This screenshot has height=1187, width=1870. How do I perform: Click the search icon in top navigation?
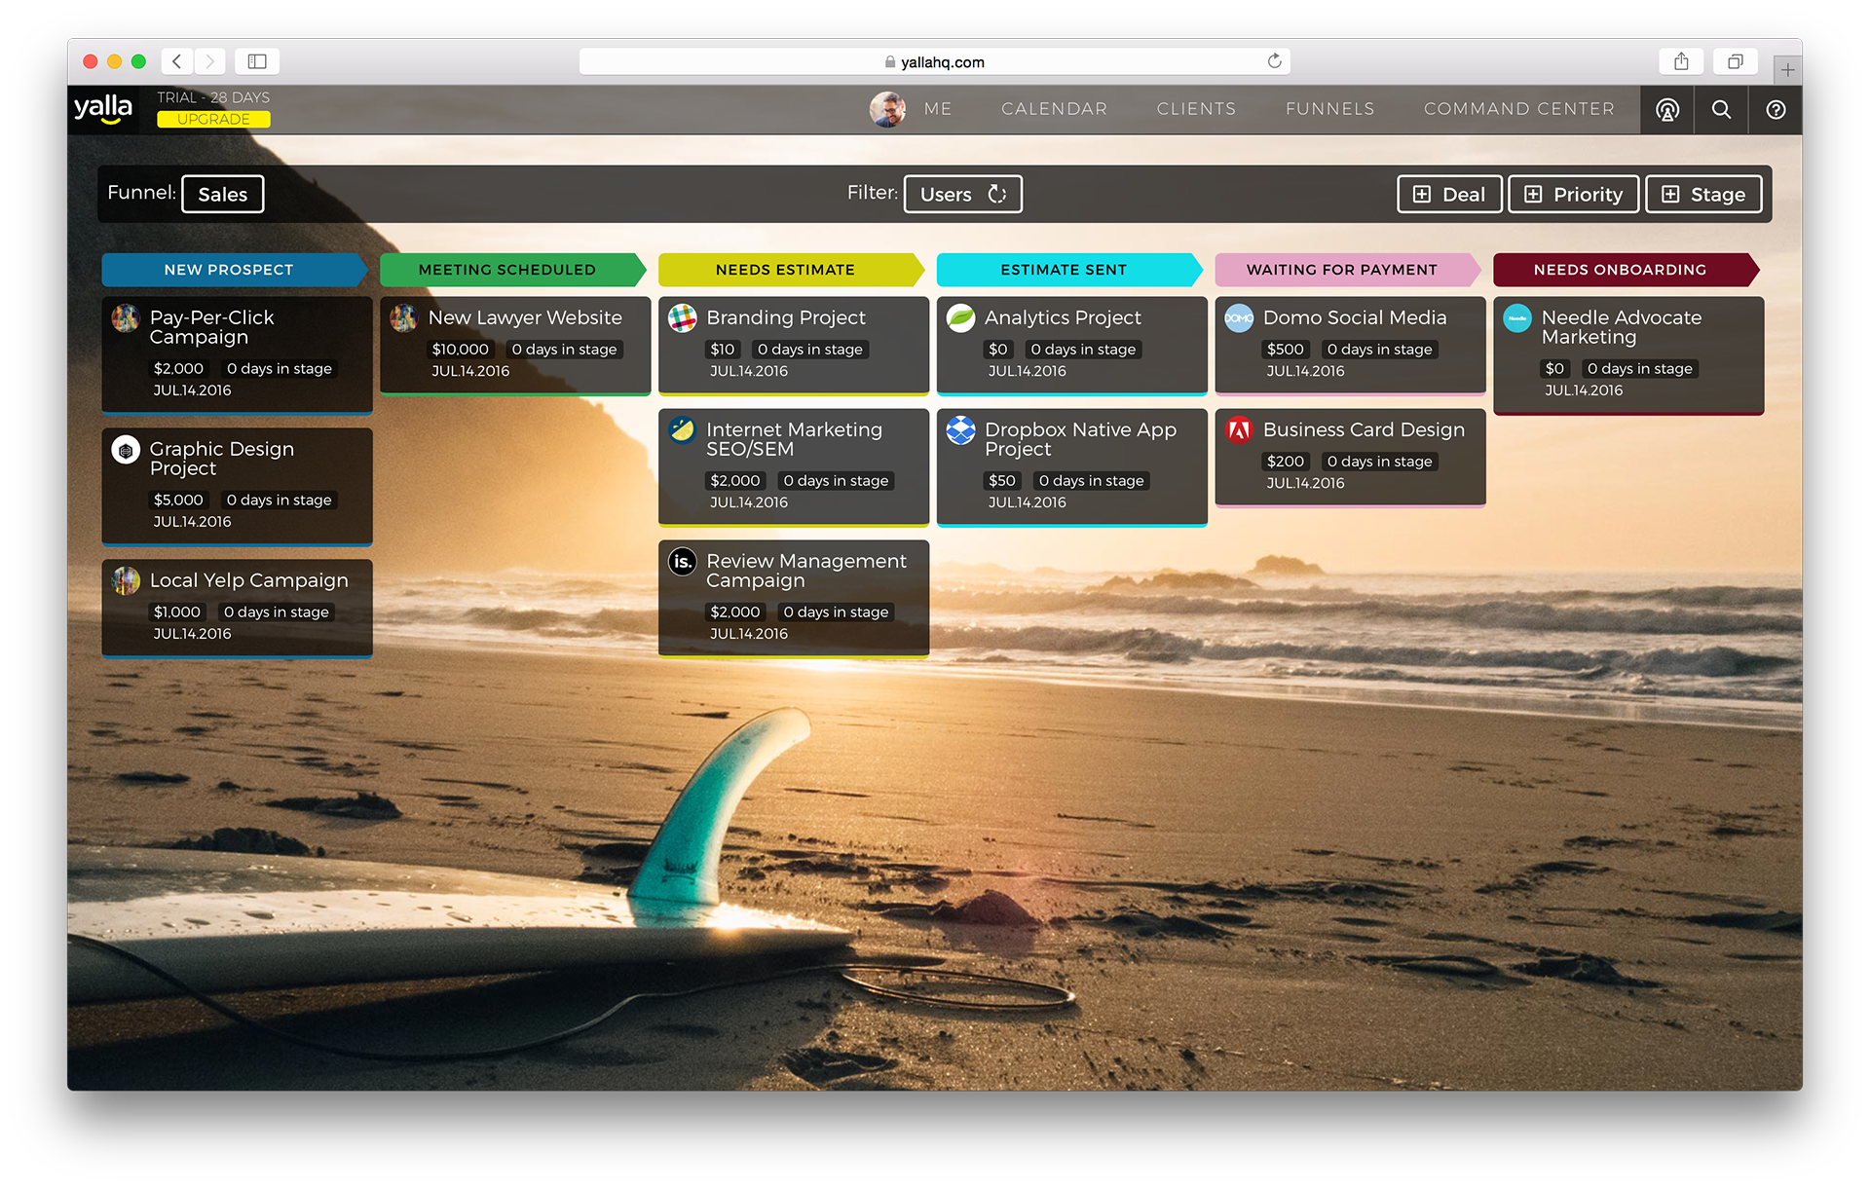pyautogui.click(x=1720, y=109)
